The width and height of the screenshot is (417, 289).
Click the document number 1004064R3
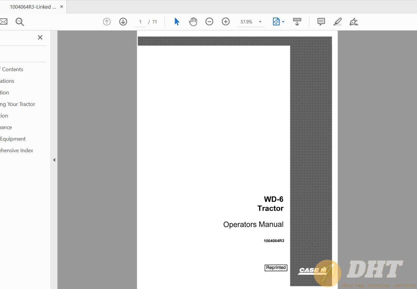pyautogui.click(x=274, y=241)
